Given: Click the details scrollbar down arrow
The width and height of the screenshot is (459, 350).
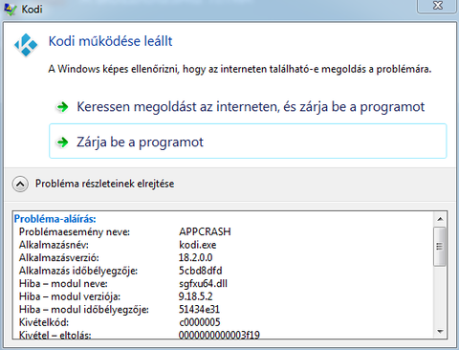Looking at the screenshot, I should coord(440,332).
